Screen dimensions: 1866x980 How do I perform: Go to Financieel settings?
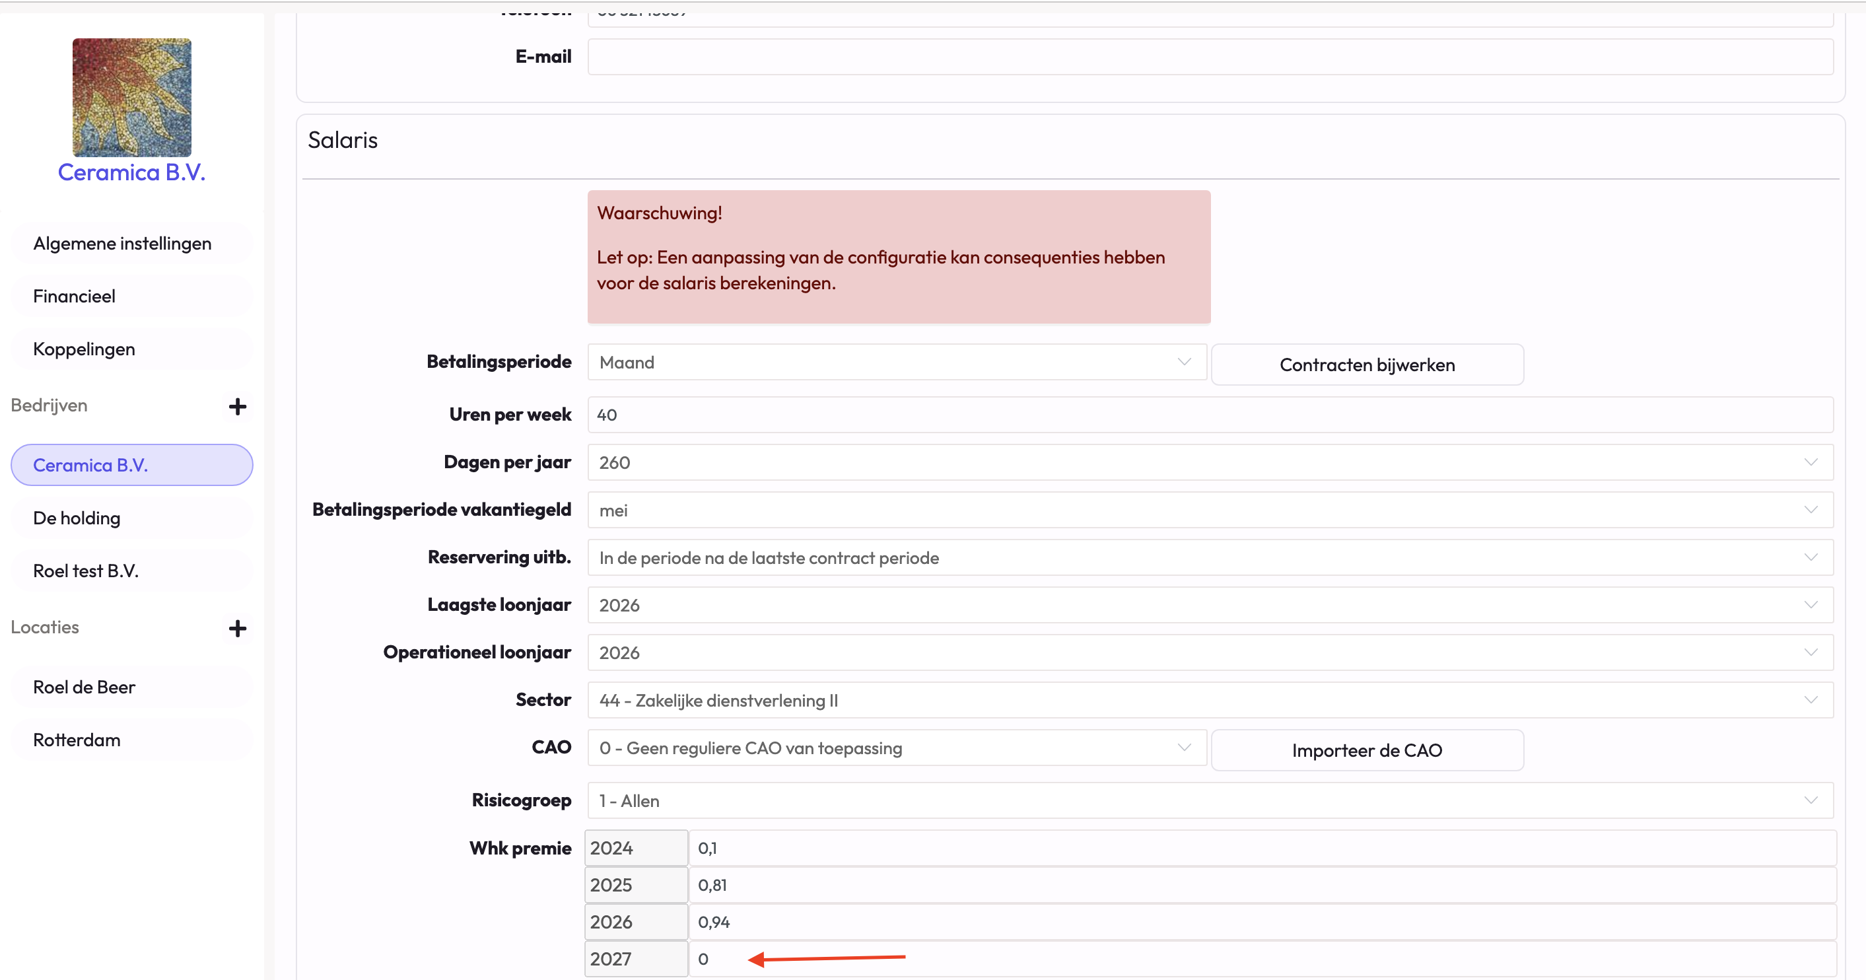click(x=75, y=297)
